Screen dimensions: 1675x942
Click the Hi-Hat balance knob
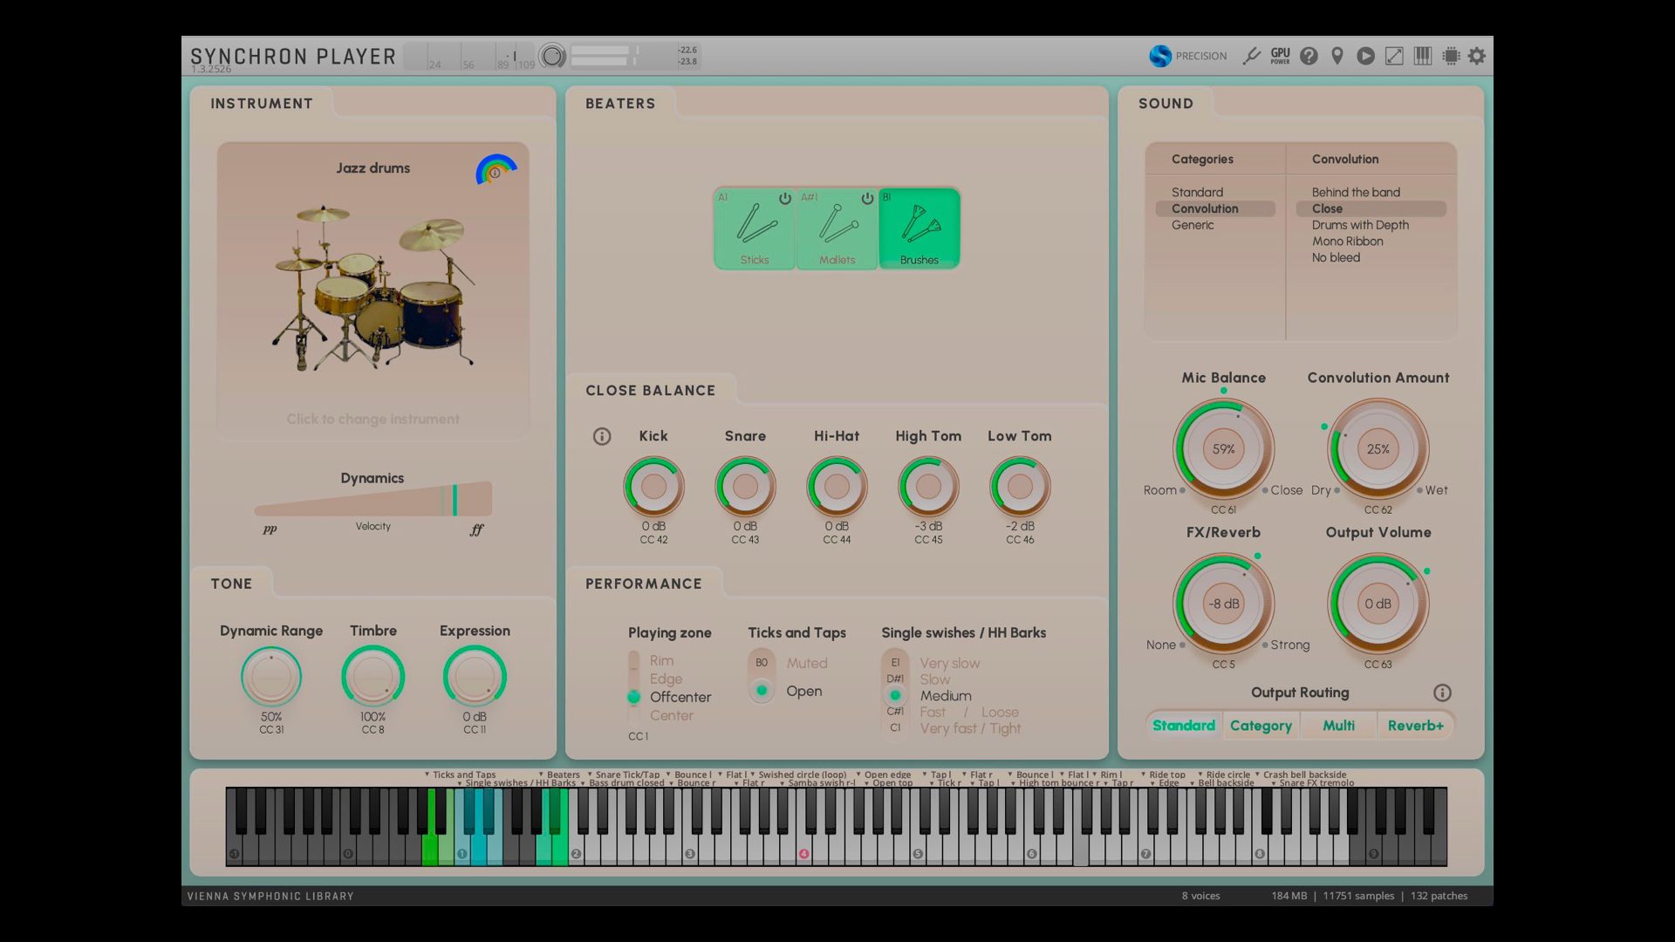click(837, 487)
